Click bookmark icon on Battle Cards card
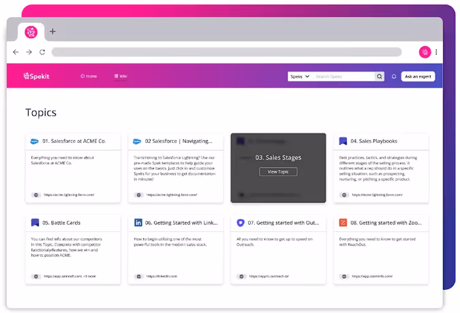 pyautogui.click(x=35, y=223)
